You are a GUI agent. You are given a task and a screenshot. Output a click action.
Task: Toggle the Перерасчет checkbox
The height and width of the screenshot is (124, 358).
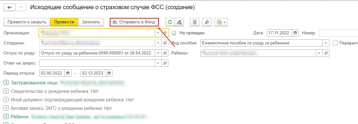(335, 43)
